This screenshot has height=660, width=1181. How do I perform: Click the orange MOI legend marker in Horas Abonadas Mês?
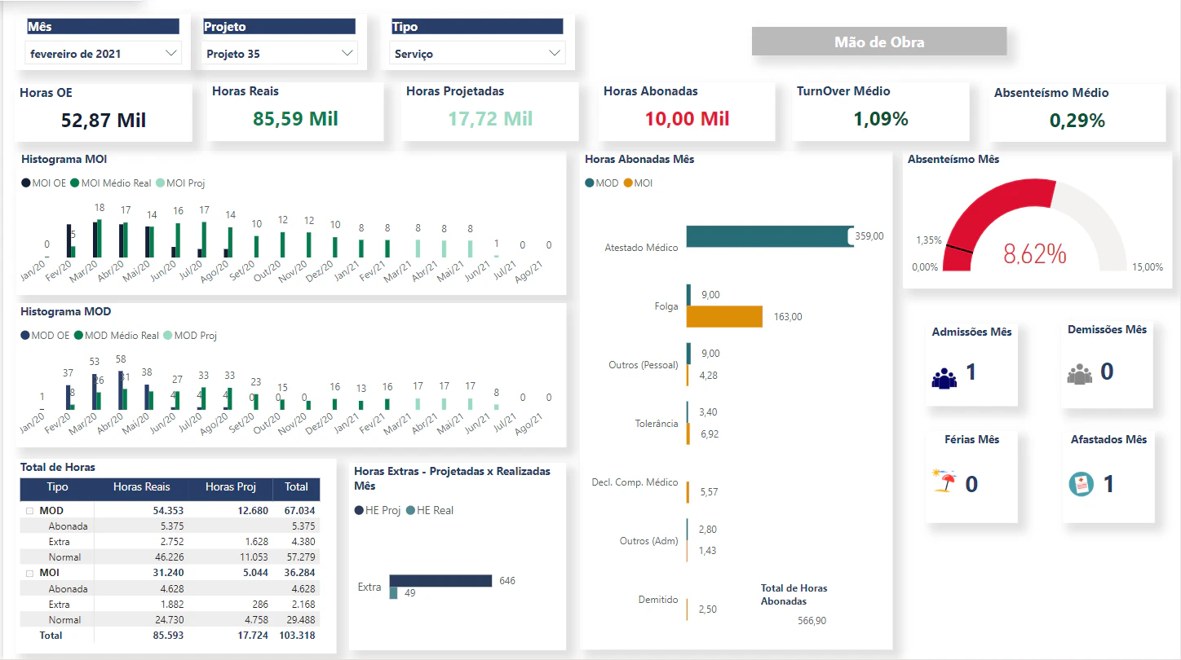[628, 183]
